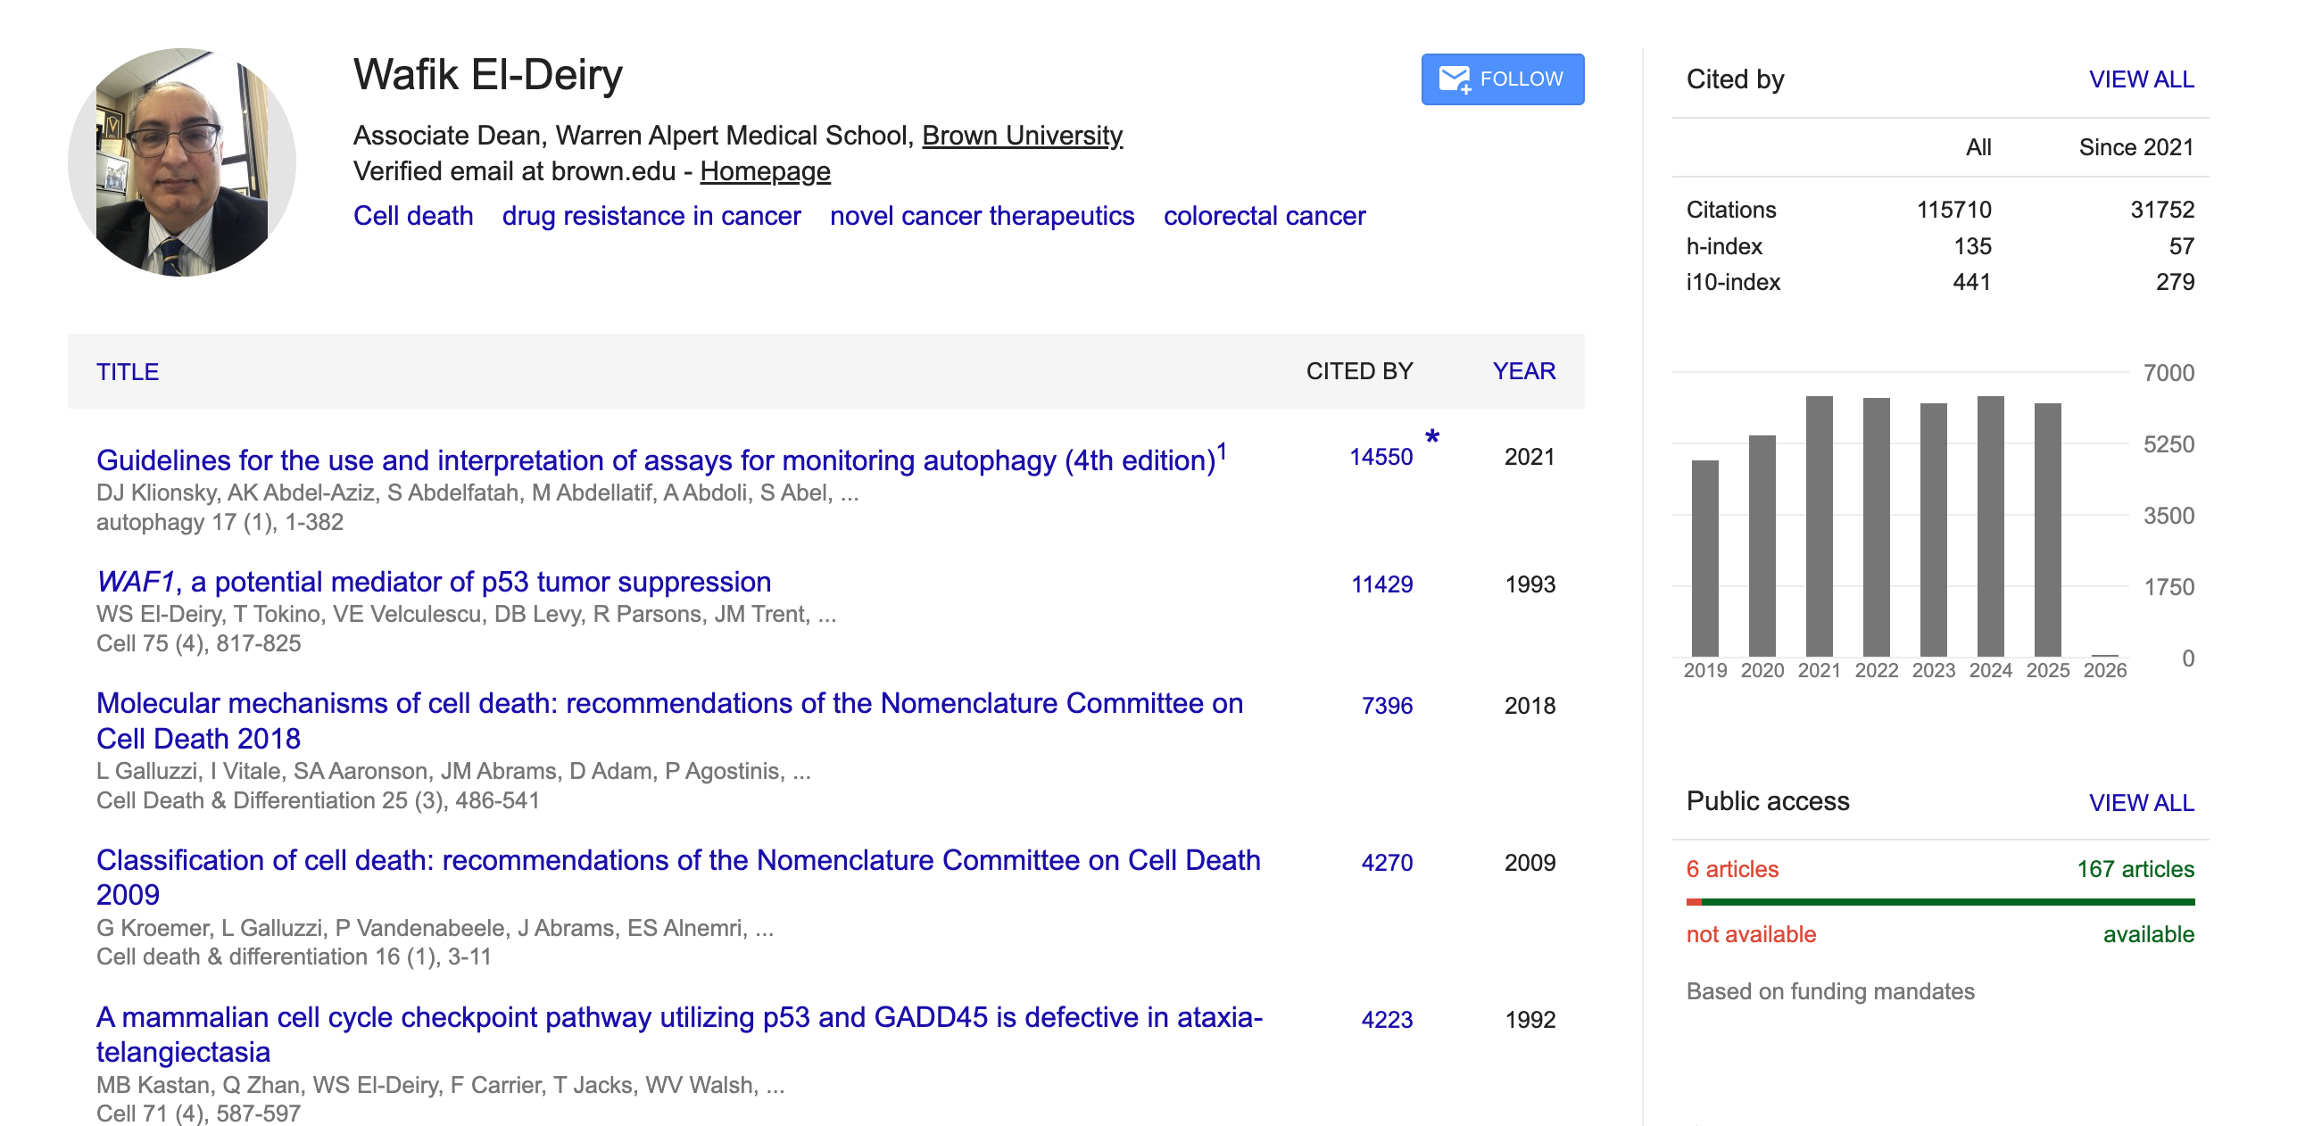The width and height of the screenshot is (2297, 1126).
Task: Open 6 articles not available link
Action: click(1732, 869)
